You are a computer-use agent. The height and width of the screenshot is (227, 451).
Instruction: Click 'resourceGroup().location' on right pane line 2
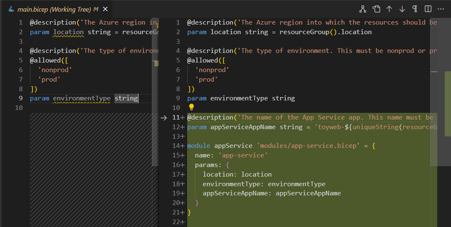(325, 32)
